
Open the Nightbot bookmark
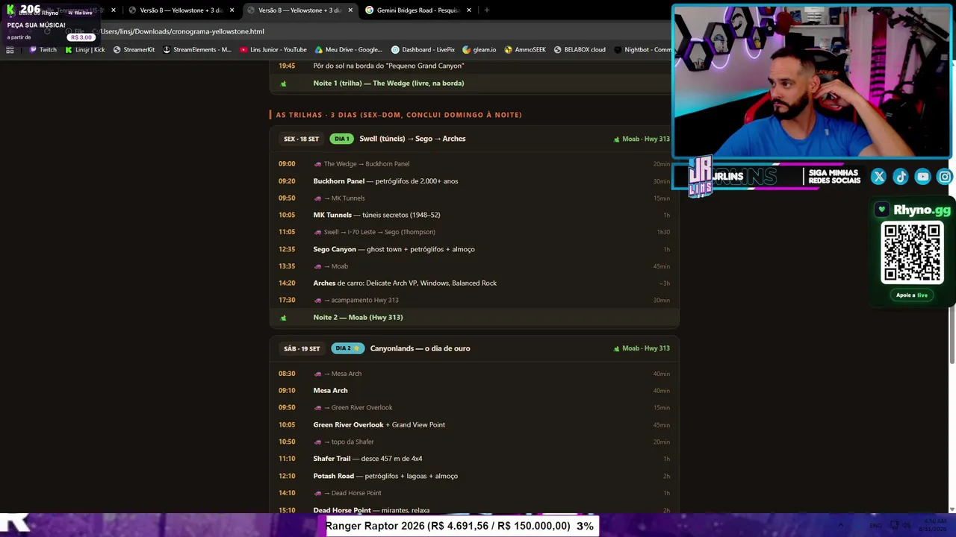[x=642, y=50]
